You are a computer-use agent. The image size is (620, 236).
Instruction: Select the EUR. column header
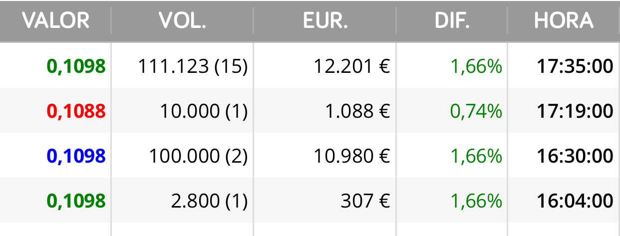pos(325,20)
